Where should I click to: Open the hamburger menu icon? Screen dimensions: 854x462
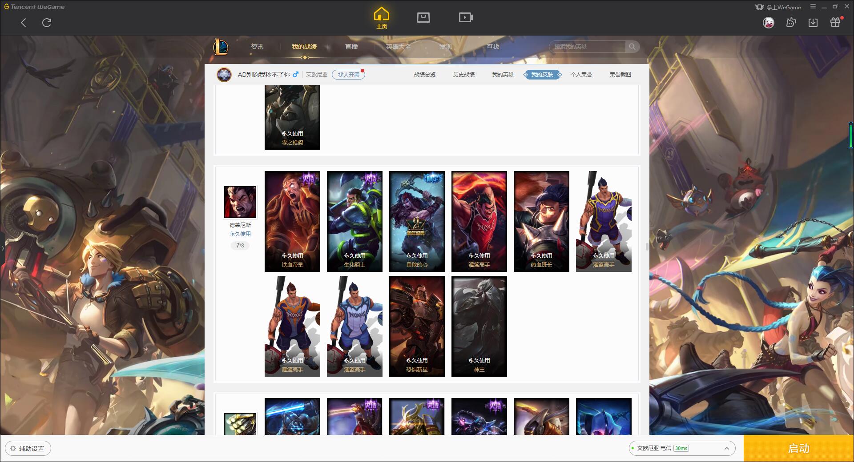[813, 7]
